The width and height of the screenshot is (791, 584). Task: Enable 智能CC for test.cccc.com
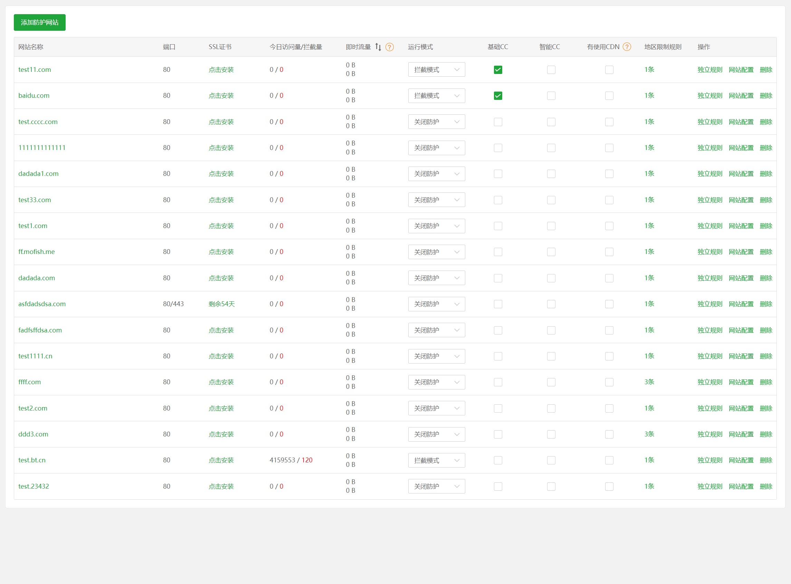pos(551,122)
